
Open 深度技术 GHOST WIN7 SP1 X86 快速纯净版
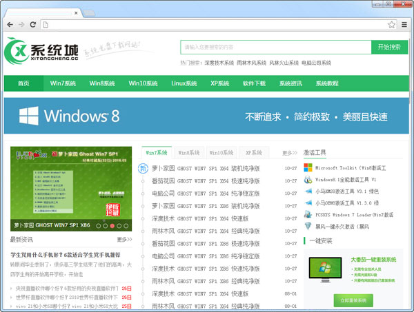[x=206, y=269]
